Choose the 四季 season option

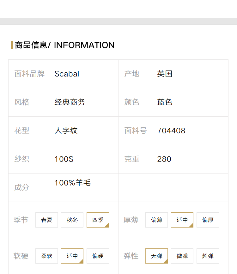point(98,220)
